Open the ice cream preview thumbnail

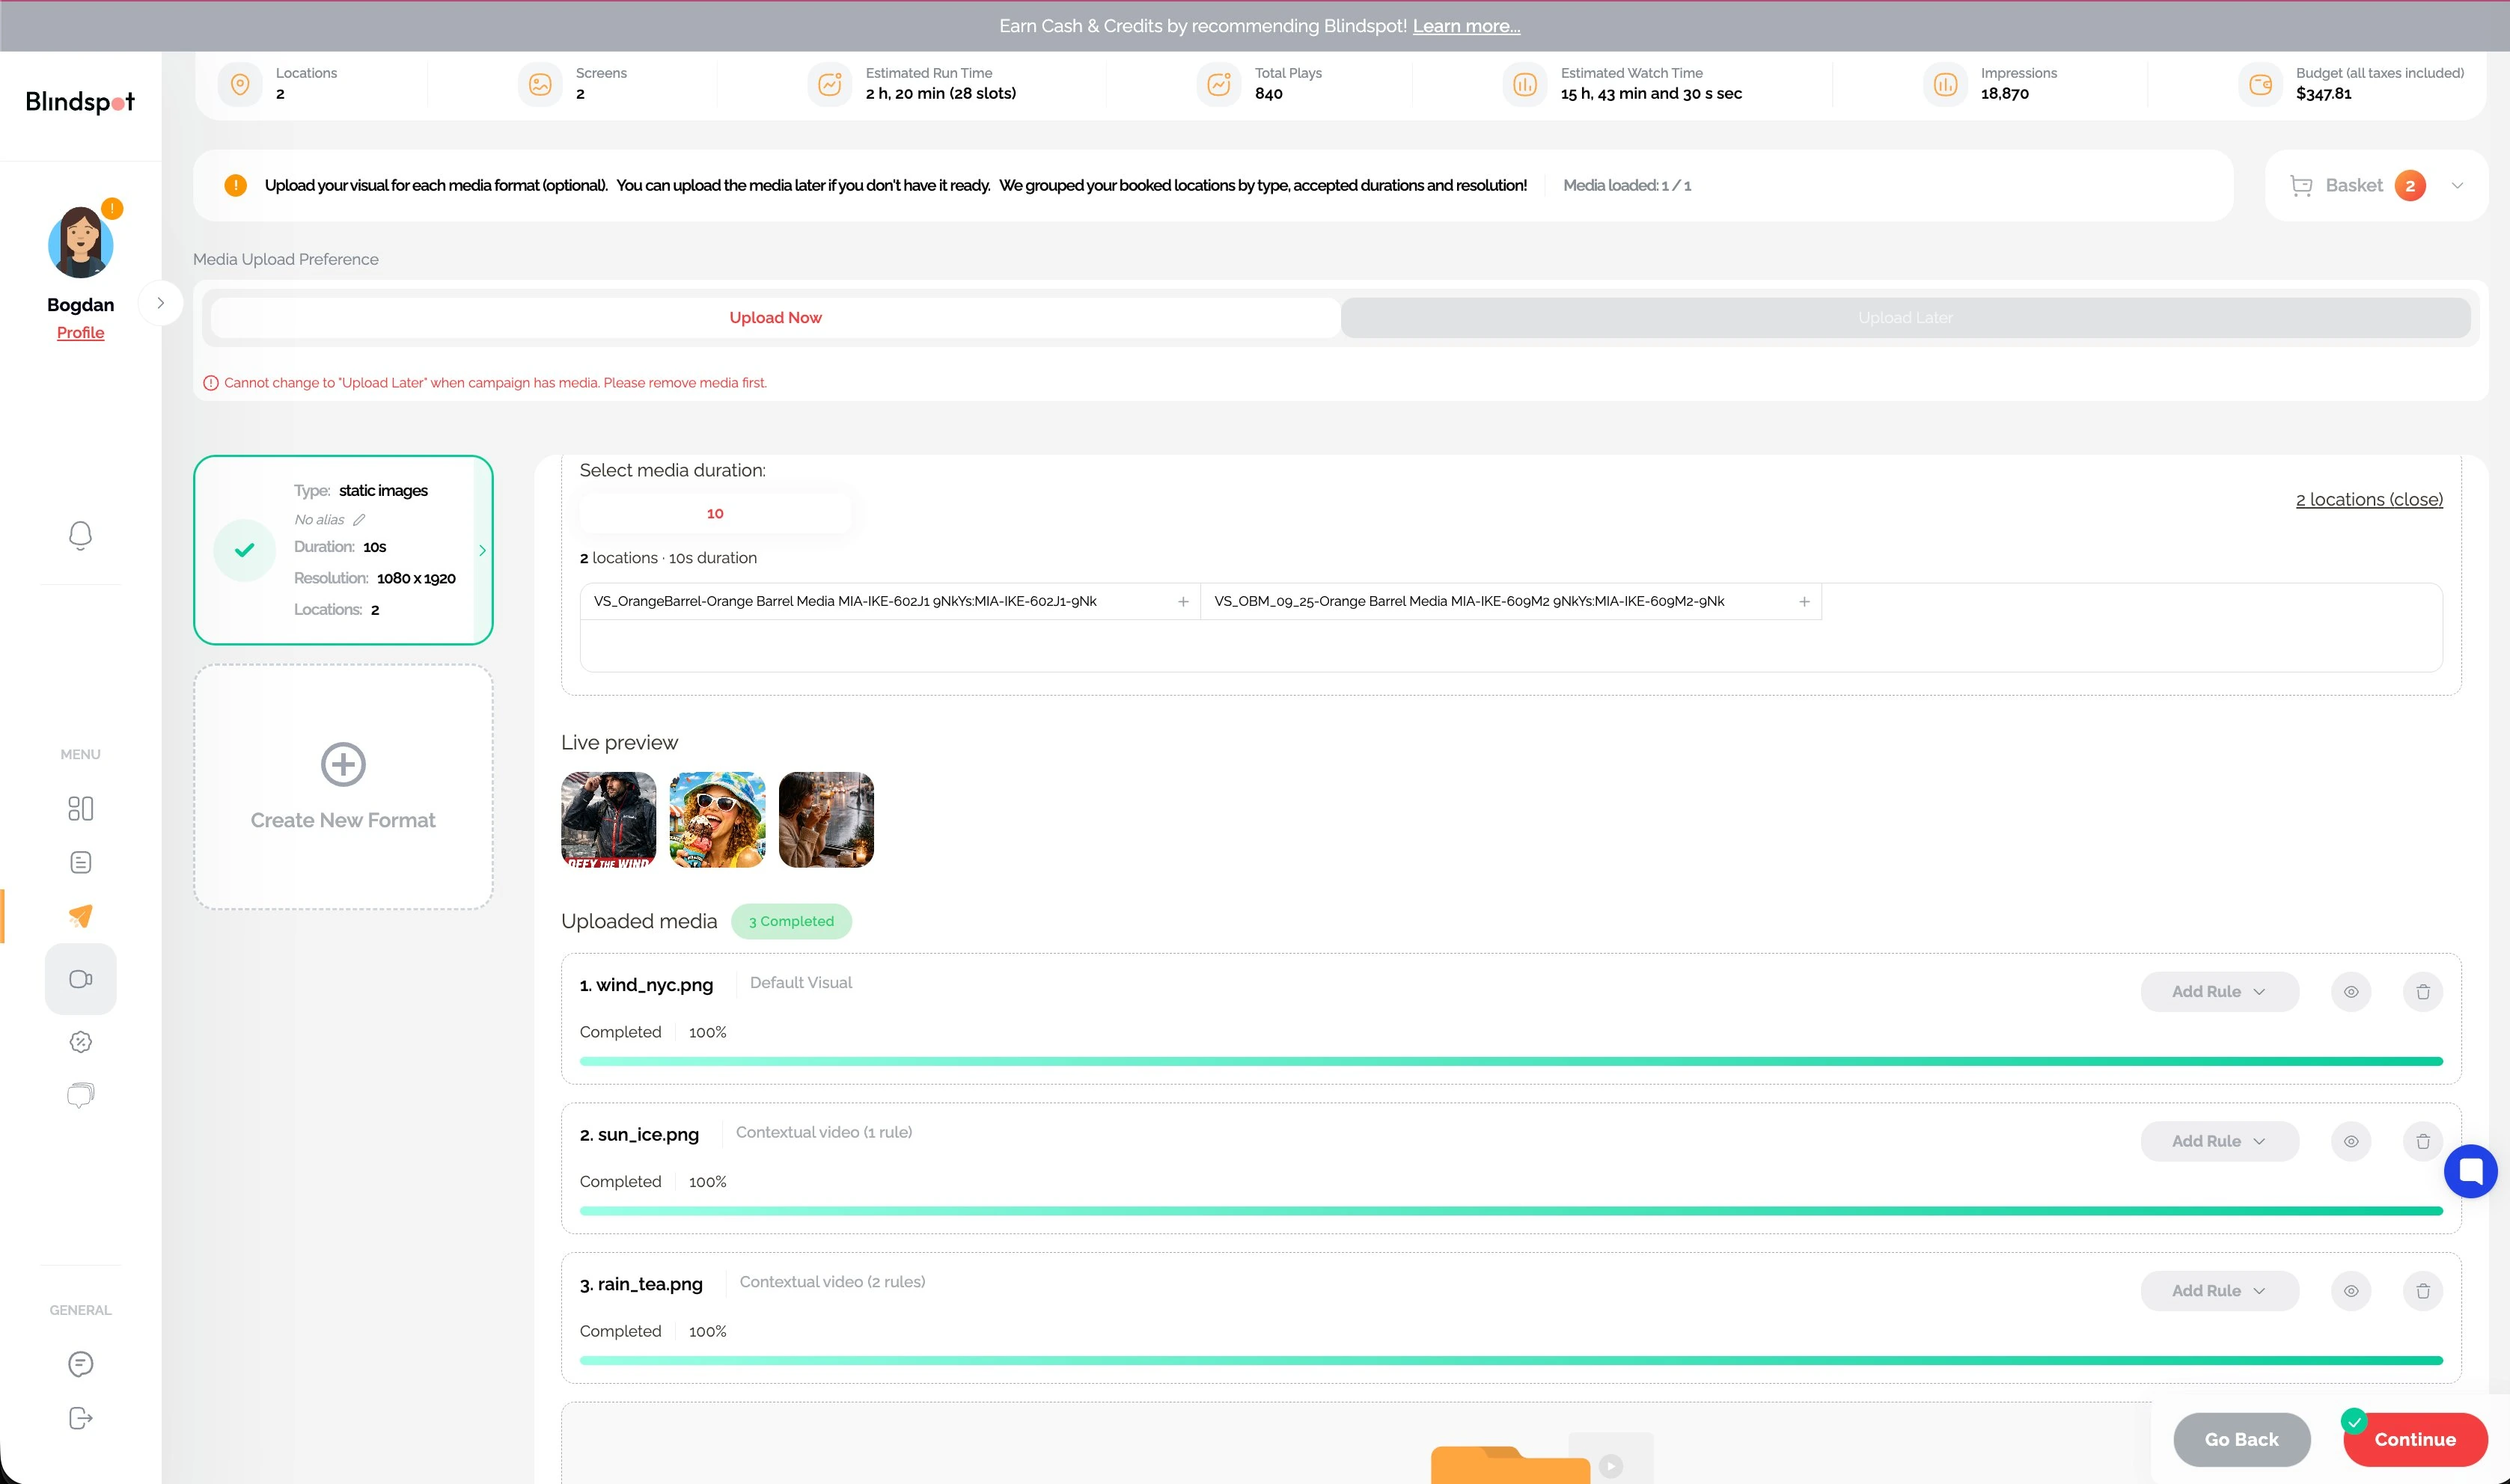pyautogui.click(x=717, y=819)
